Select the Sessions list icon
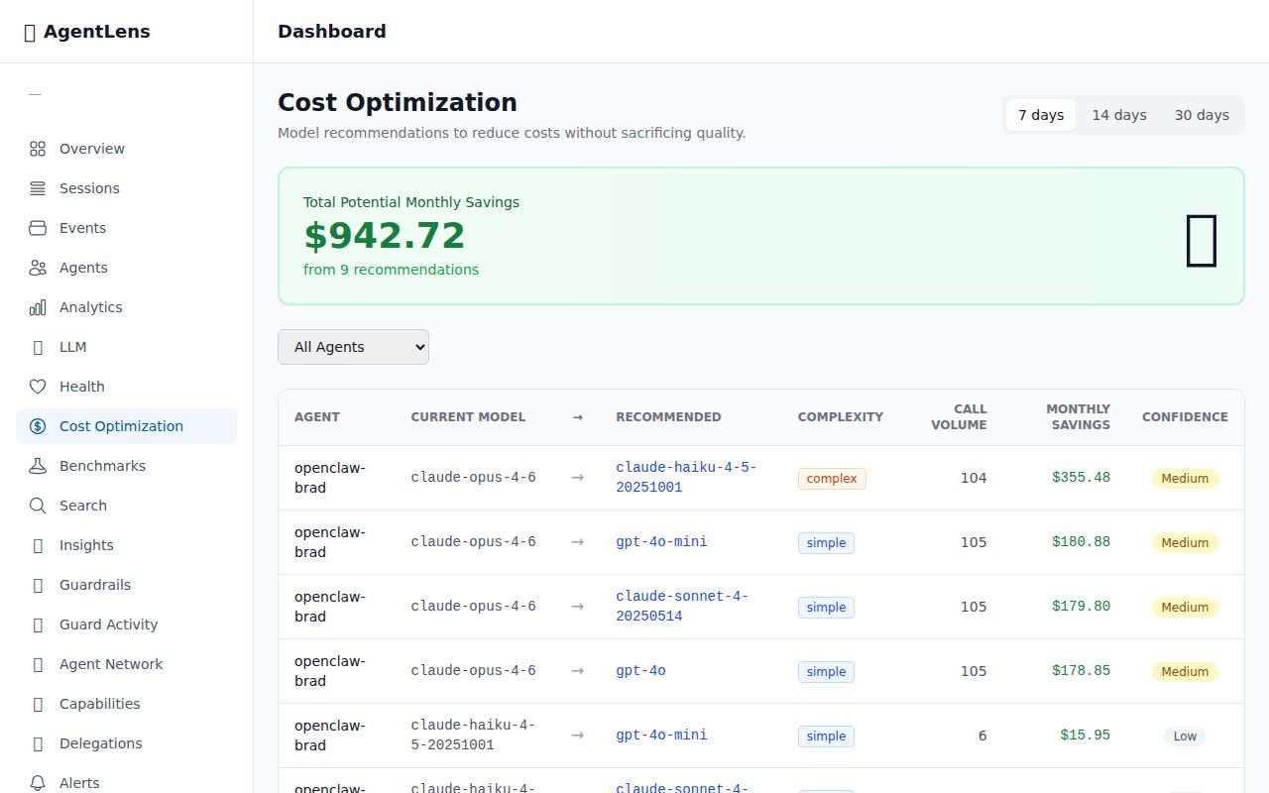Viewport: 1269px width, 793px height. click(37, 187)
